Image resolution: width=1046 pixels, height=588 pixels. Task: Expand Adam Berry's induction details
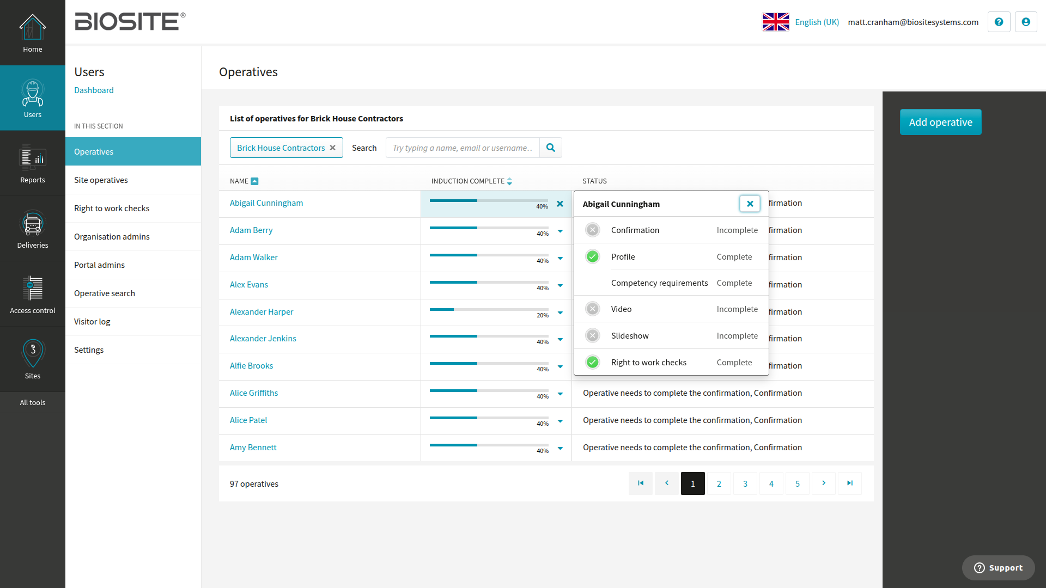[560, 231]
